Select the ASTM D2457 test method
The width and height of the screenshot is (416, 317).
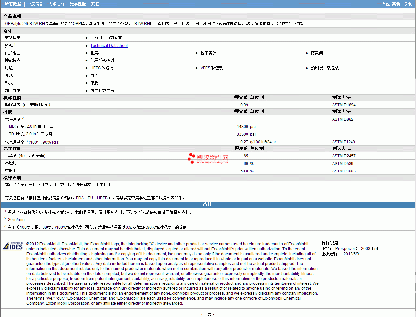click(x=344, y=156)
